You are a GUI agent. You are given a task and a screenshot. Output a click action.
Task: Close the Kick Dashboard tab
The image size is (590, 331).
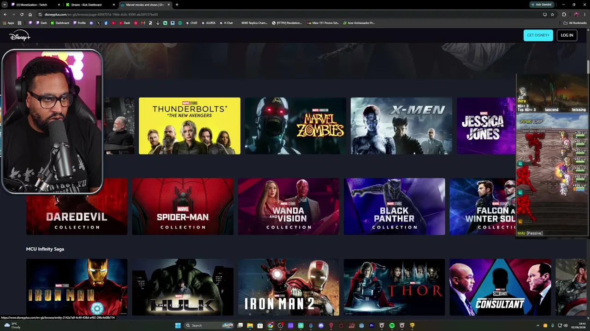tap(113, 5)
